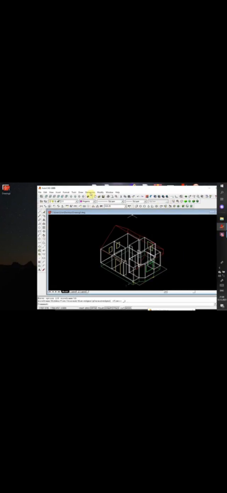Image resolution: width=227 pixels, height=493 pixels.
Task: Select the Multiline Text tool (A icon)
Action: [x=39, y=270]
